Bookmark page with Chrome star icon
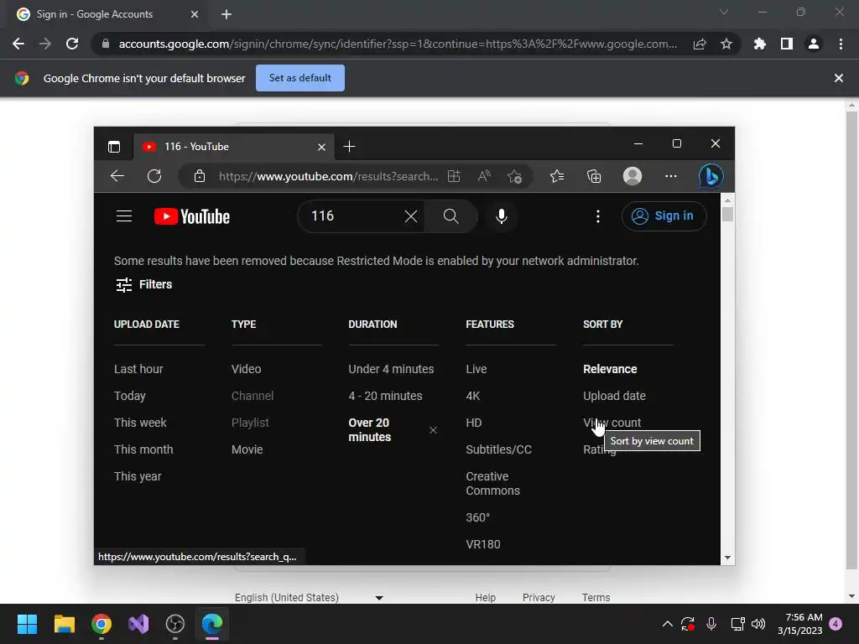The height and width of the screenshot is (644, 859). click(726, 44)
